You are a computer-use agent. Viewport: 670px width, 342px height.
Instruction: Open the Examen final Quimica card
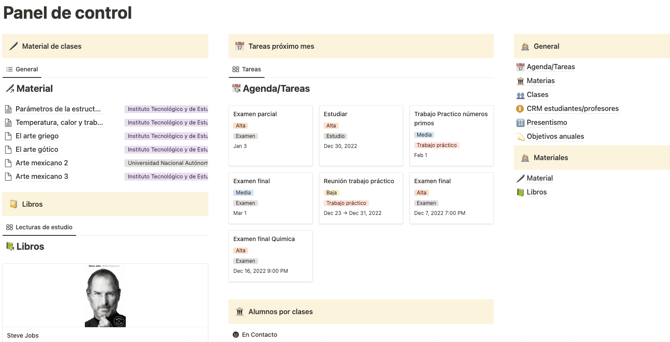(270, 255)
